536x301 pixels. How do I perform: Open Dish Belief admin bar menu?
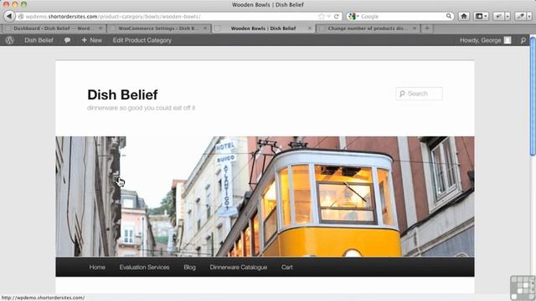click(39, 40)
